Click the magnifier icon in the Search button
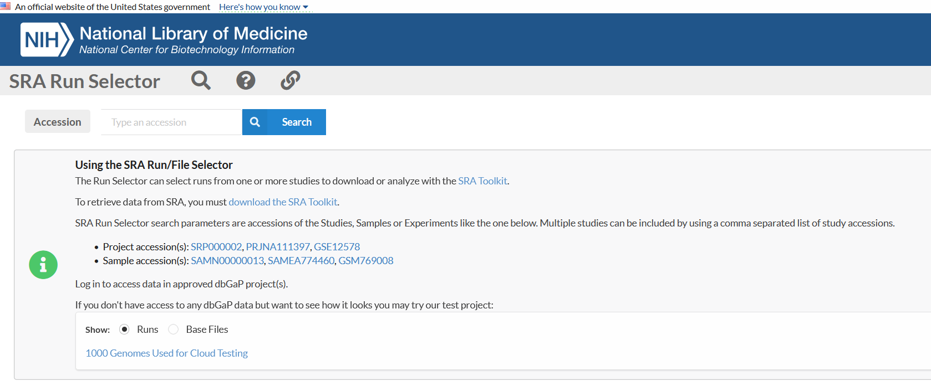Screen dimensions: 931x381 (x=255, y=122)
